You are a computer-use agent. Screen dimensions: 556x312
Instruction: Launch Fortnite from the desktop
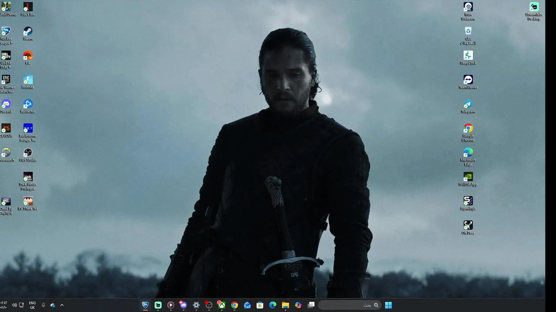tap(28, 82)
